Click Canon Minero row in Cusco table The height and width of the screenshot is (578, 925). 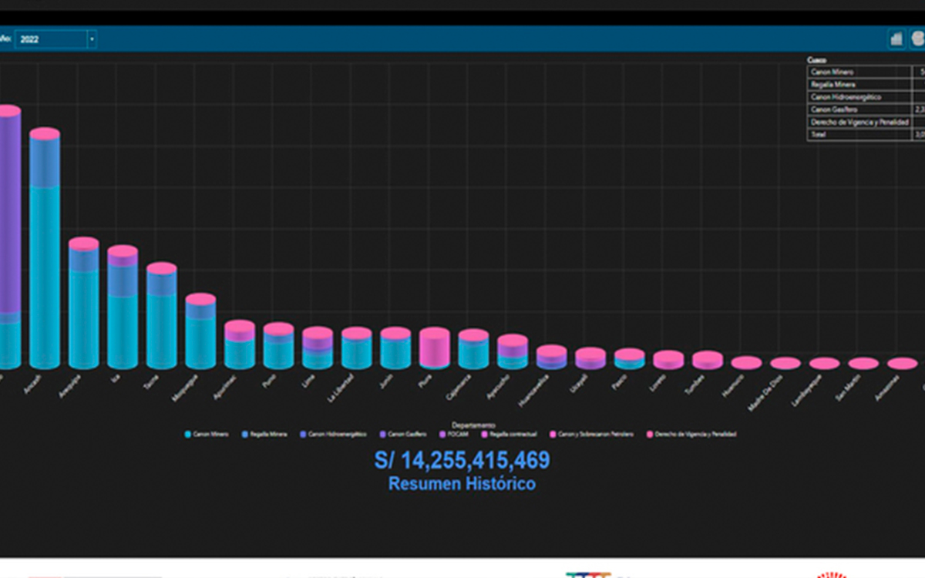point(866,72)
